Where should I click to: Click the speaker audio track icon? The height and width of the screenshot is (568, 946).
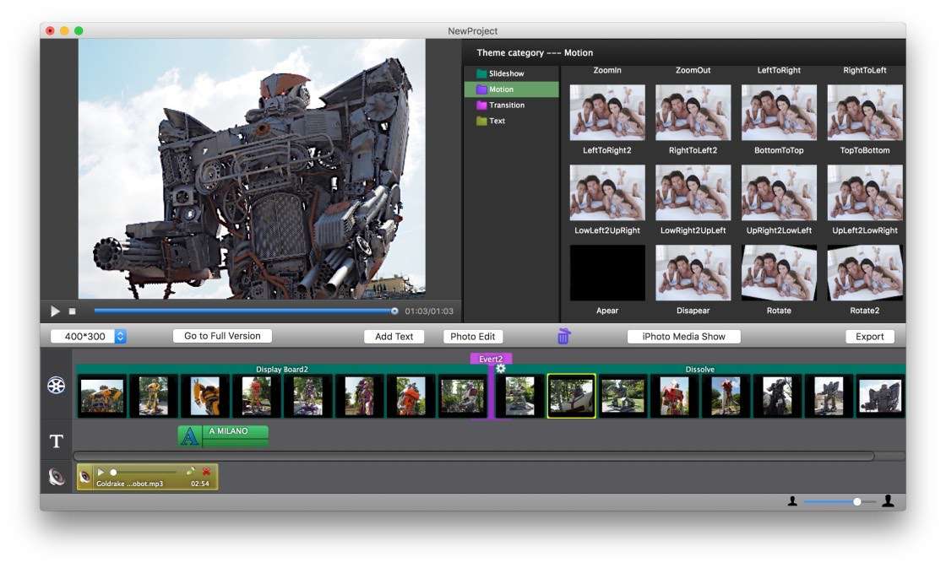56,478
